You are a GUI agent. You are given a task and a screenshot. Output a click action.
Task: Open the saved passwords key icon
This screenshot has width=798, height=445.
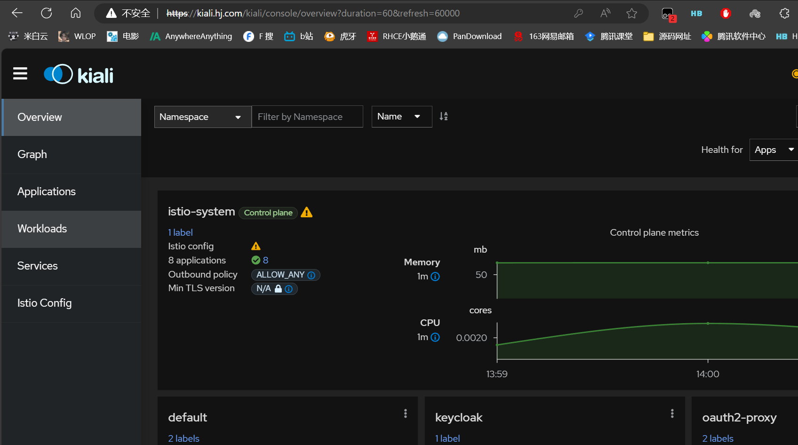click(x=579, y=13)
